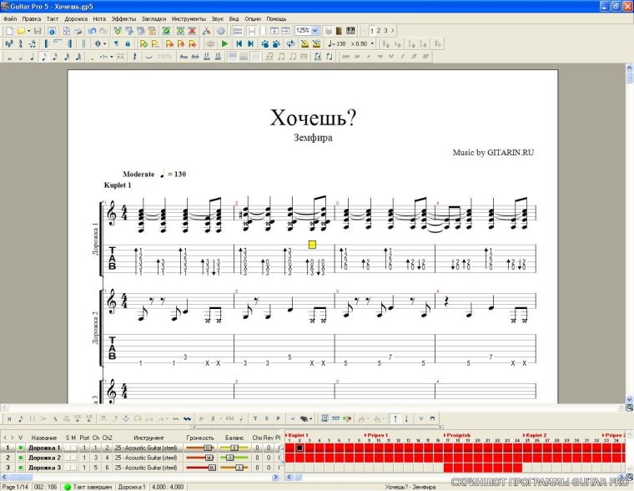
Task: Open the x 0.50 tempo speed dropdown
Action: click(371, 43)
